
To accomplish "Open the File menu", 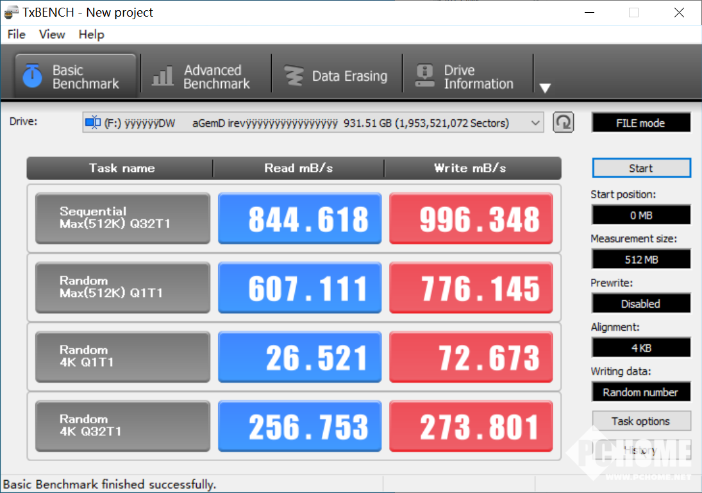I will [x=17, y=35].
